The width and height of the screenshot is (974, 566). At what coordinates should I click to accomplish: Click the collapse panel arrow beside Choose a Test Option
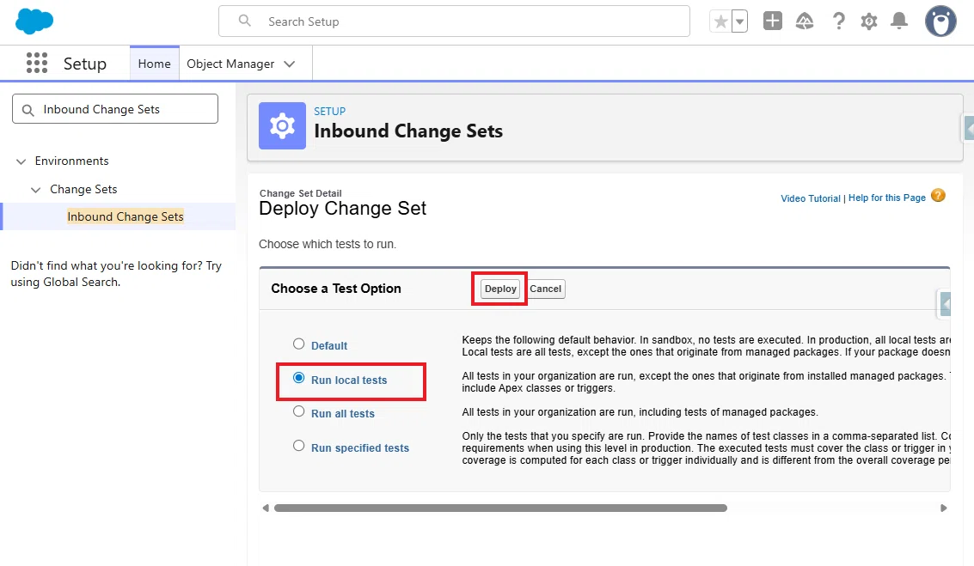tap(945, 304)
